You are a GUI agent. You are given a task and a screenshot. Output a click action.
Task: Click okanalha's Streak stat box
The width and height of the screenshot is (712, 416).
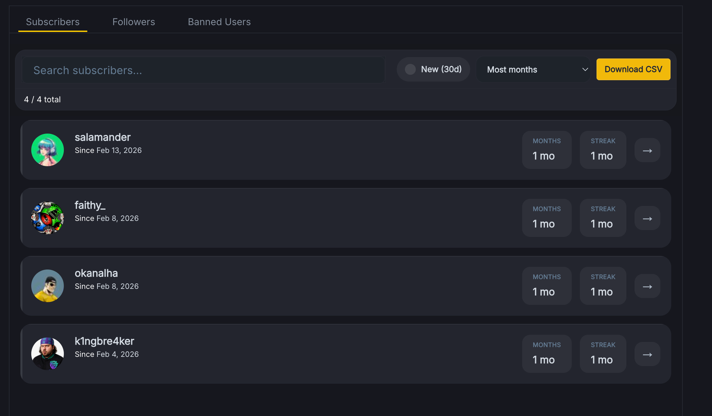pyautogui.click(x=603, y=286)
